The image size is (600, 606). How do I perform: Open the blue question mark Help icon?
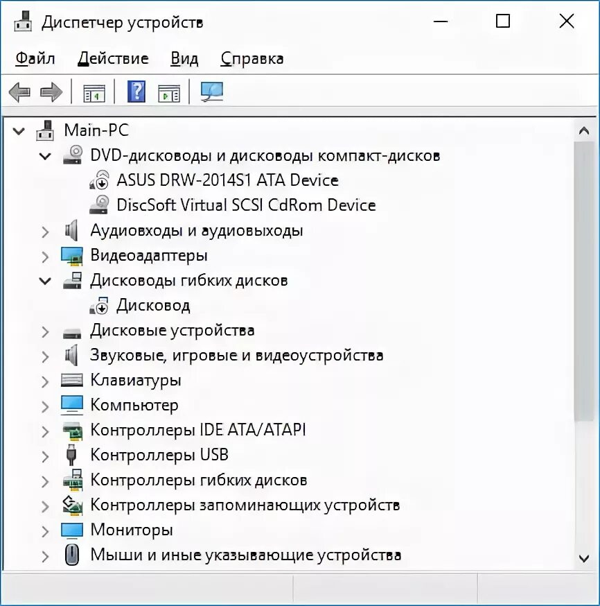(x=136, y=92)
